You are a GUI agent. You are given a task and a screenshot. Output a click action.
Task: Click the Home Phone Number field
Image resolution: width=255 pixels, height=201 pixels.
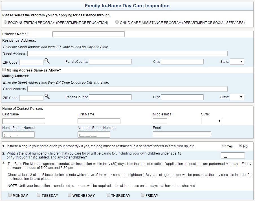[18, 135]
